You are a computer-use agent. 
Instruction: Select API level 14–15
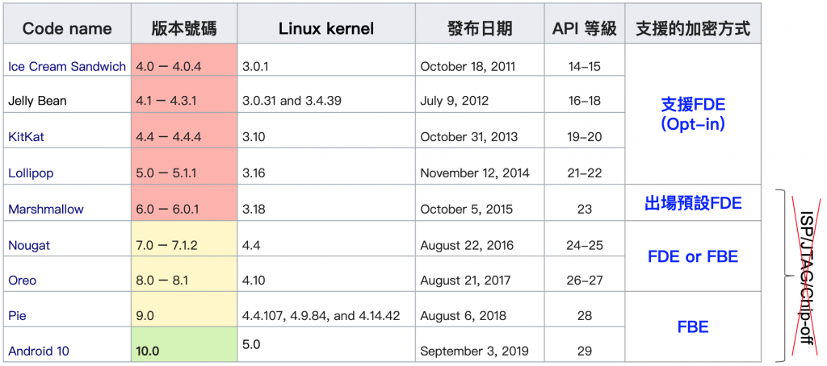tap(585, 60)
